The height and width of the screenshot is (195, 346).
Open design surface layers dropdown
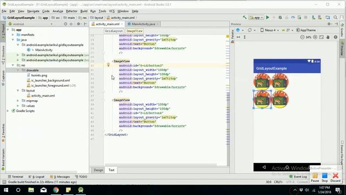click(x=239, y=30)
